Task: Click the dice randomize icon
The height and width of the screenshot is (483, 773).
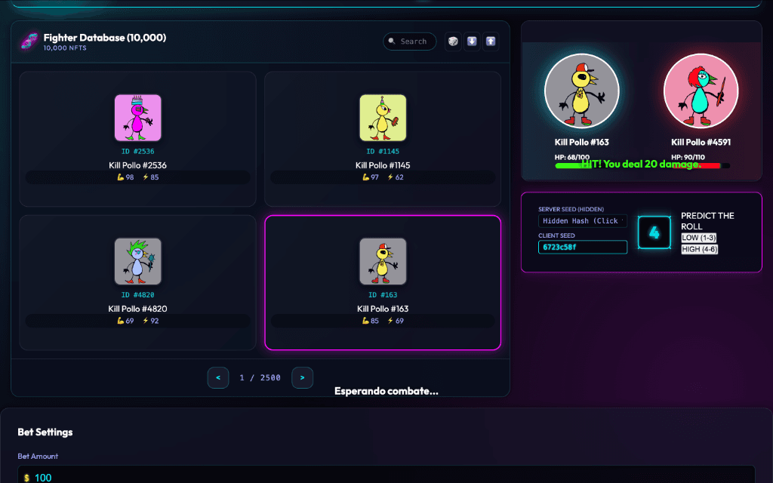Action: pos(452,42)
